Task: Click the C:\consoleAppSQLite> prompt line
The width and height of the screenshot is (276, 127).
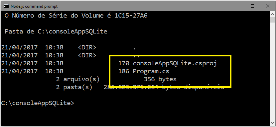Action: [38, 103]
